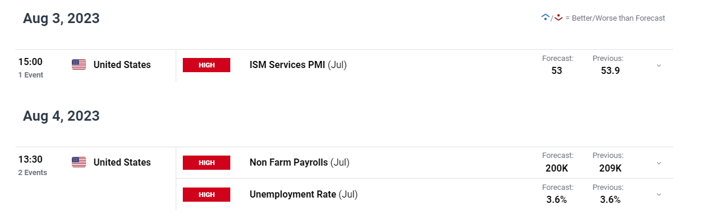This screenshot has width=701, height=223.
Task: Open the Unemployment Rate (Jul) event
Action: pyautogui.click(x=303, y=195)
